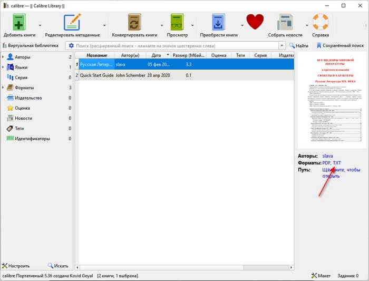Click the Find magnifier button next to search
This screenshot has width=369, height=281.
point(299,45)
